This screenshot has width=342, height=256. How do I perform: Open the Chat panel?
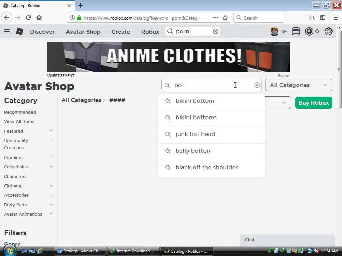[287, 240]
